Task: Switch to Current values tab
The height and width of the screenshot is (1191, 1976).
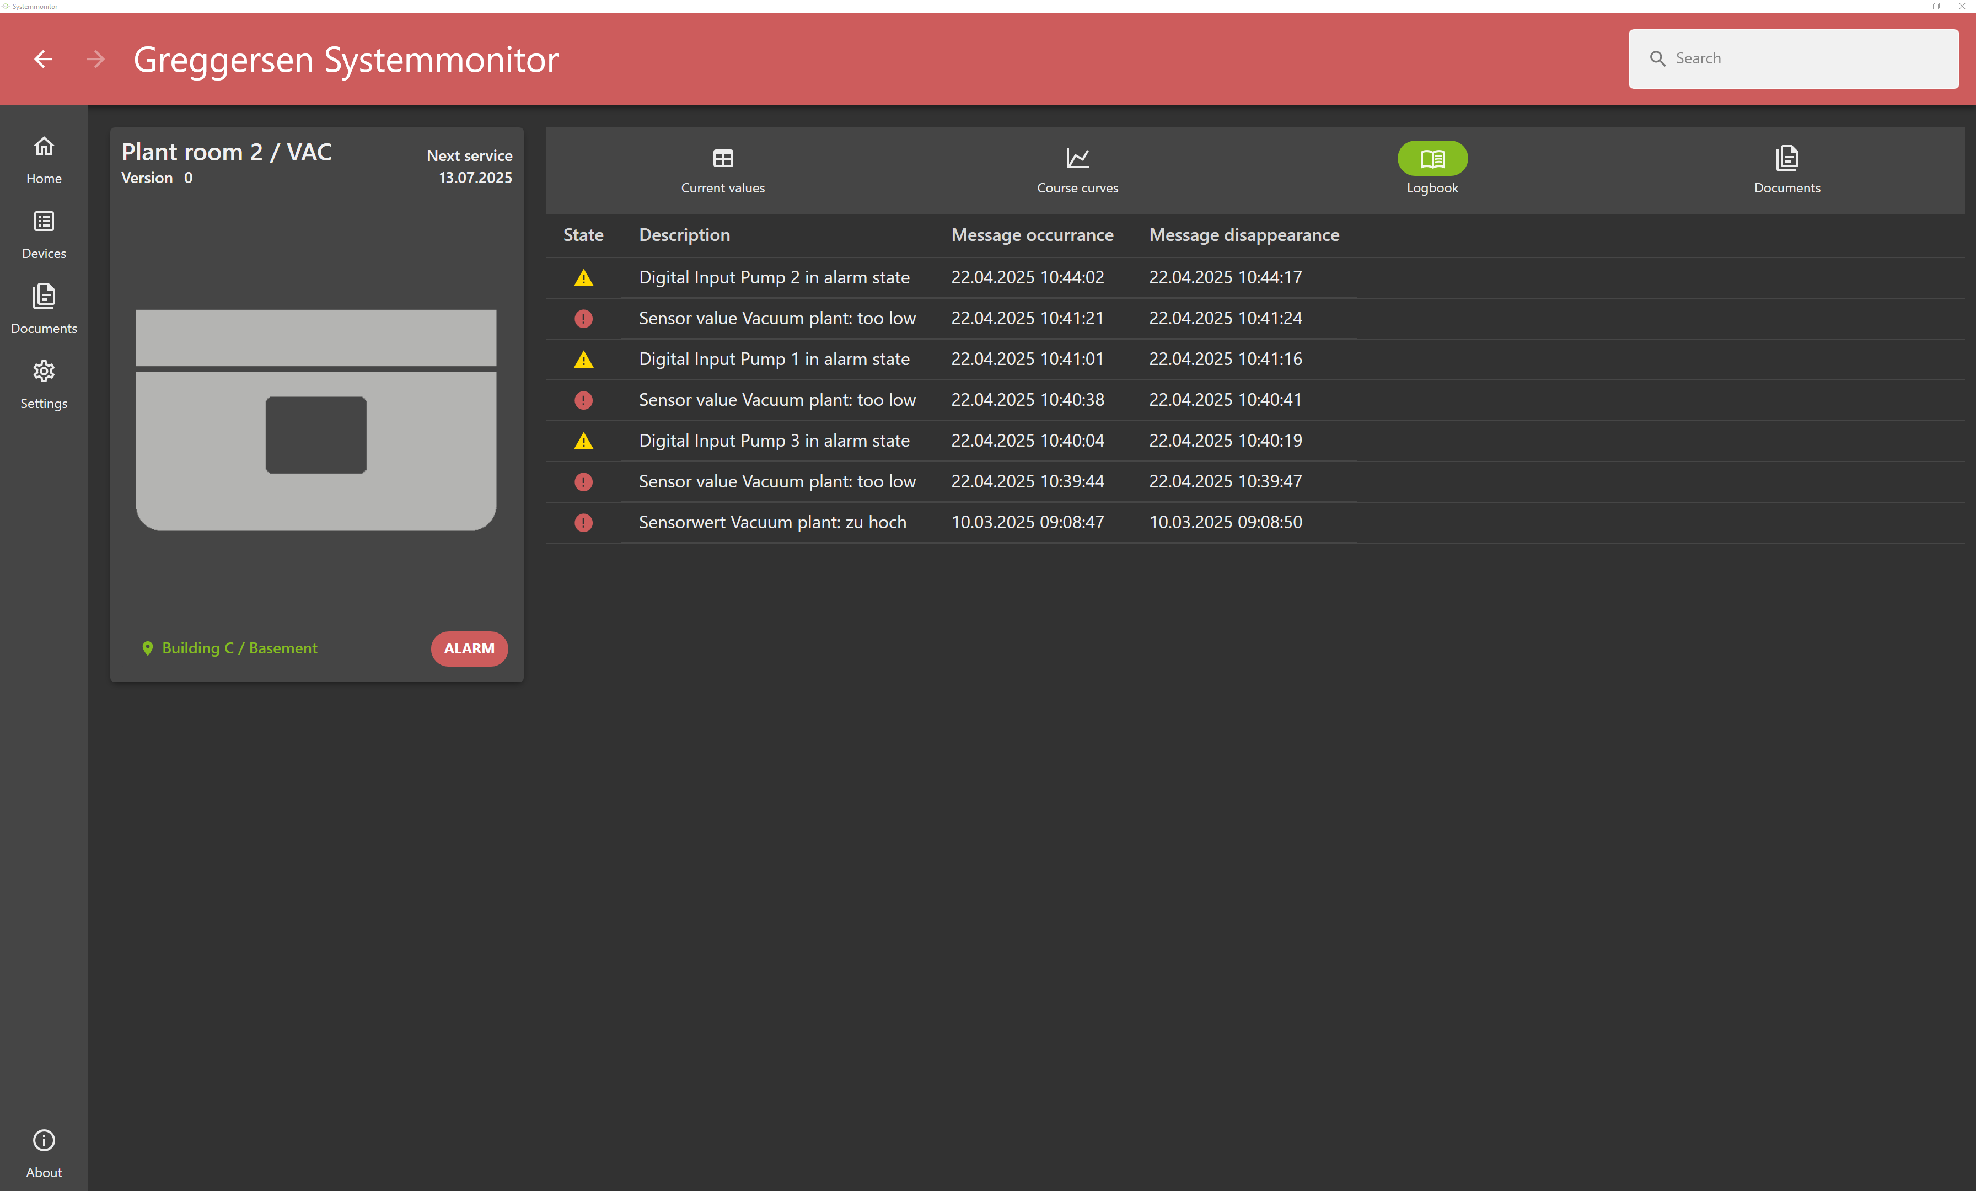Action: (723, 170)
